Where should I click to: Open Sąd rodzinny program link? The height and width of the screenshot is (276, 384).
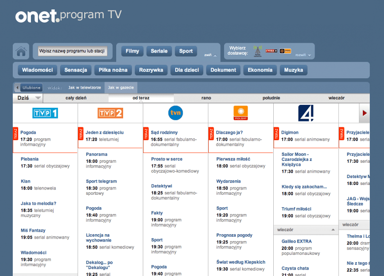(x=164, y=133)
